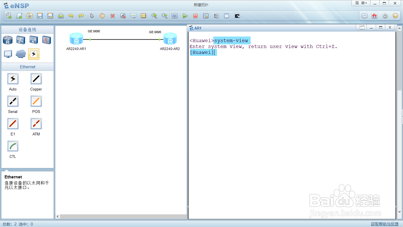Image resolution: width=403 pixels, height=227 pixels.
Task: Open settings with the gear icon
Action: (385, 16)
